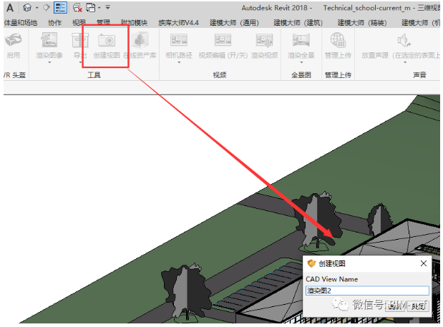Expand the dropdown arrow under 放置声源
This screenshot has height=327, width=443.
point(405,62)
